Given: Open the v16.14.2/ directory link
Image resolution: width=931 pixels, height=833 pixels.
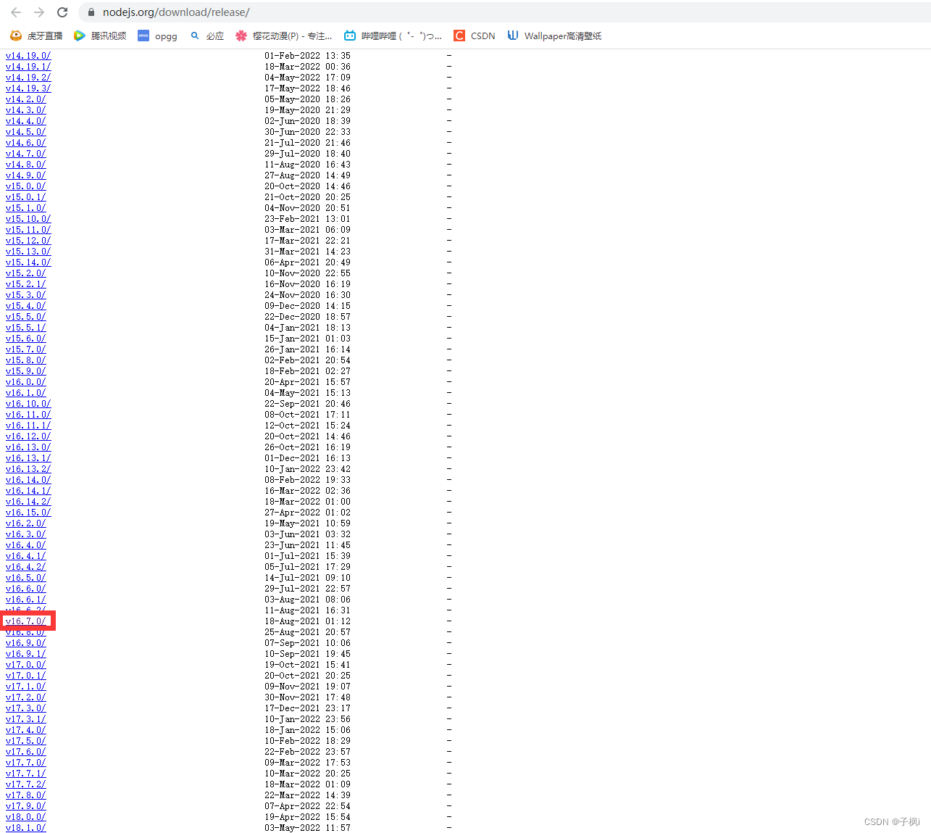Looking at the screenshot, I should [x=28, y=502].
